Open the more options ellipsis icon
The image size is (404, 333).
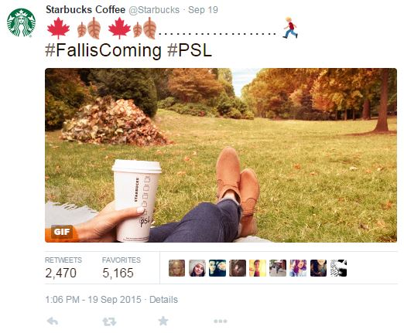pyautogui.click(x=221, y=321)
